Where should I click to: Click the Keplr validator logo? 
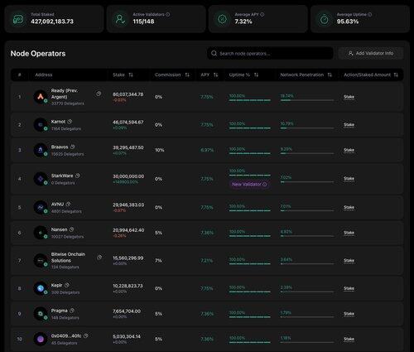41,288
